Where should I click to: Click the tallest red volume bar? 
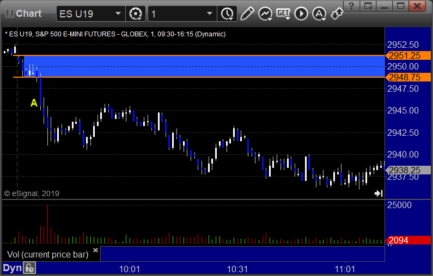tap(47, 224)
